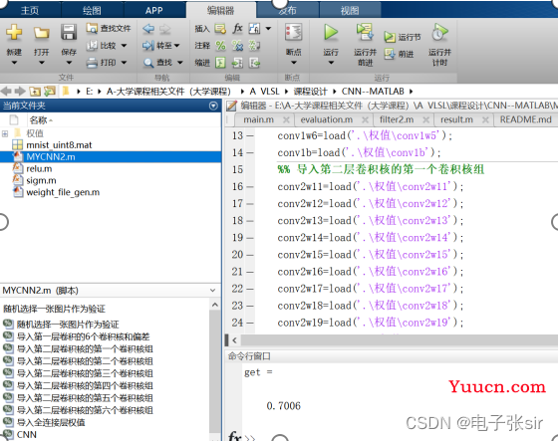Click Run and Advance (运行并前进) icon
This screenshot has height=441, width=558.
click(365, 32)
